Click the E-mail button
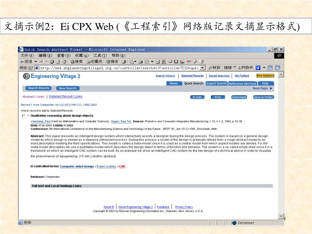 point(197,97)
